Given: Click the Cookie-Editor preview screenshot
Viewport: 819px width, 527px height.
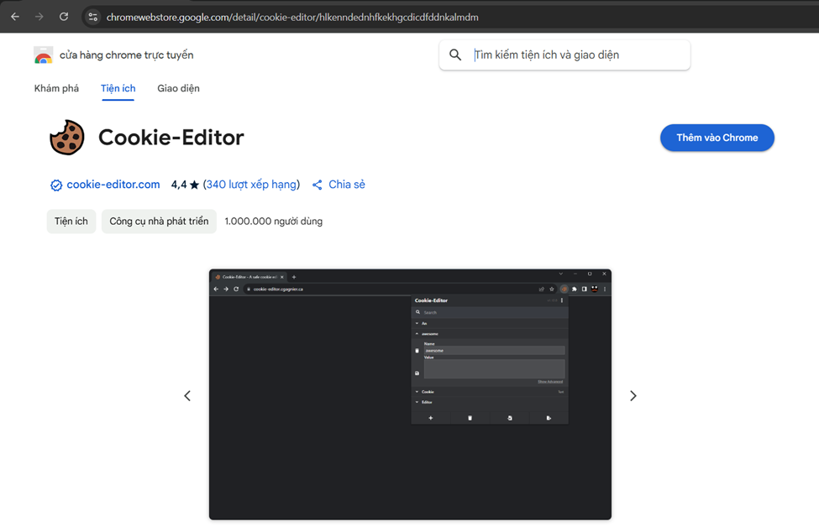Looking at the screenshot, I should tap(410, 394).
